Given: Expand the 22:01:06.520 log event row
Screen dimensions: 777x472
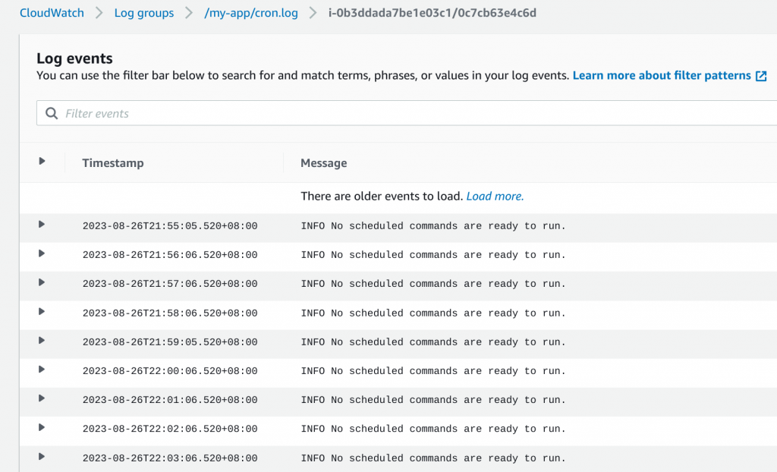Looking at the screenshot, I should (42, 398).
